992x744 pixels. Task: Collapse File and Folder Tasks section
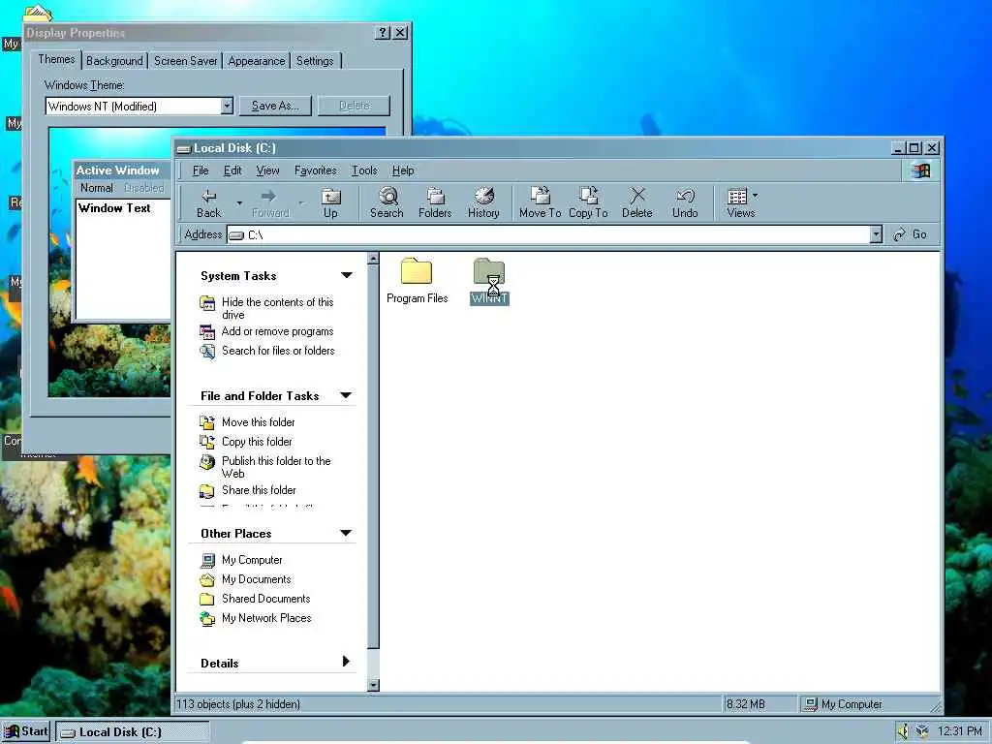click(346, 395)
